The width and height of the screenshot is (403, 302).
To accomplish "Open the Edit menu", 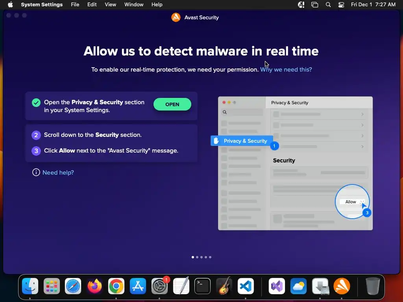I will [x=92, y=5].
